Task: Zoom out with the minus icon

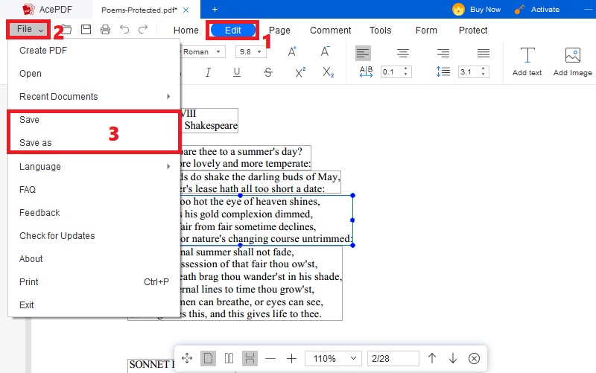Action: coord(270,358)
